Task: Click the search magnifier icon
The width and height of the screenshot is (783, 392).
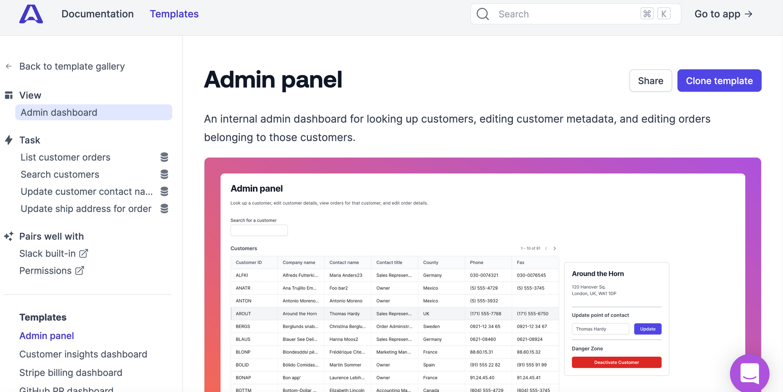Action: 483,14
